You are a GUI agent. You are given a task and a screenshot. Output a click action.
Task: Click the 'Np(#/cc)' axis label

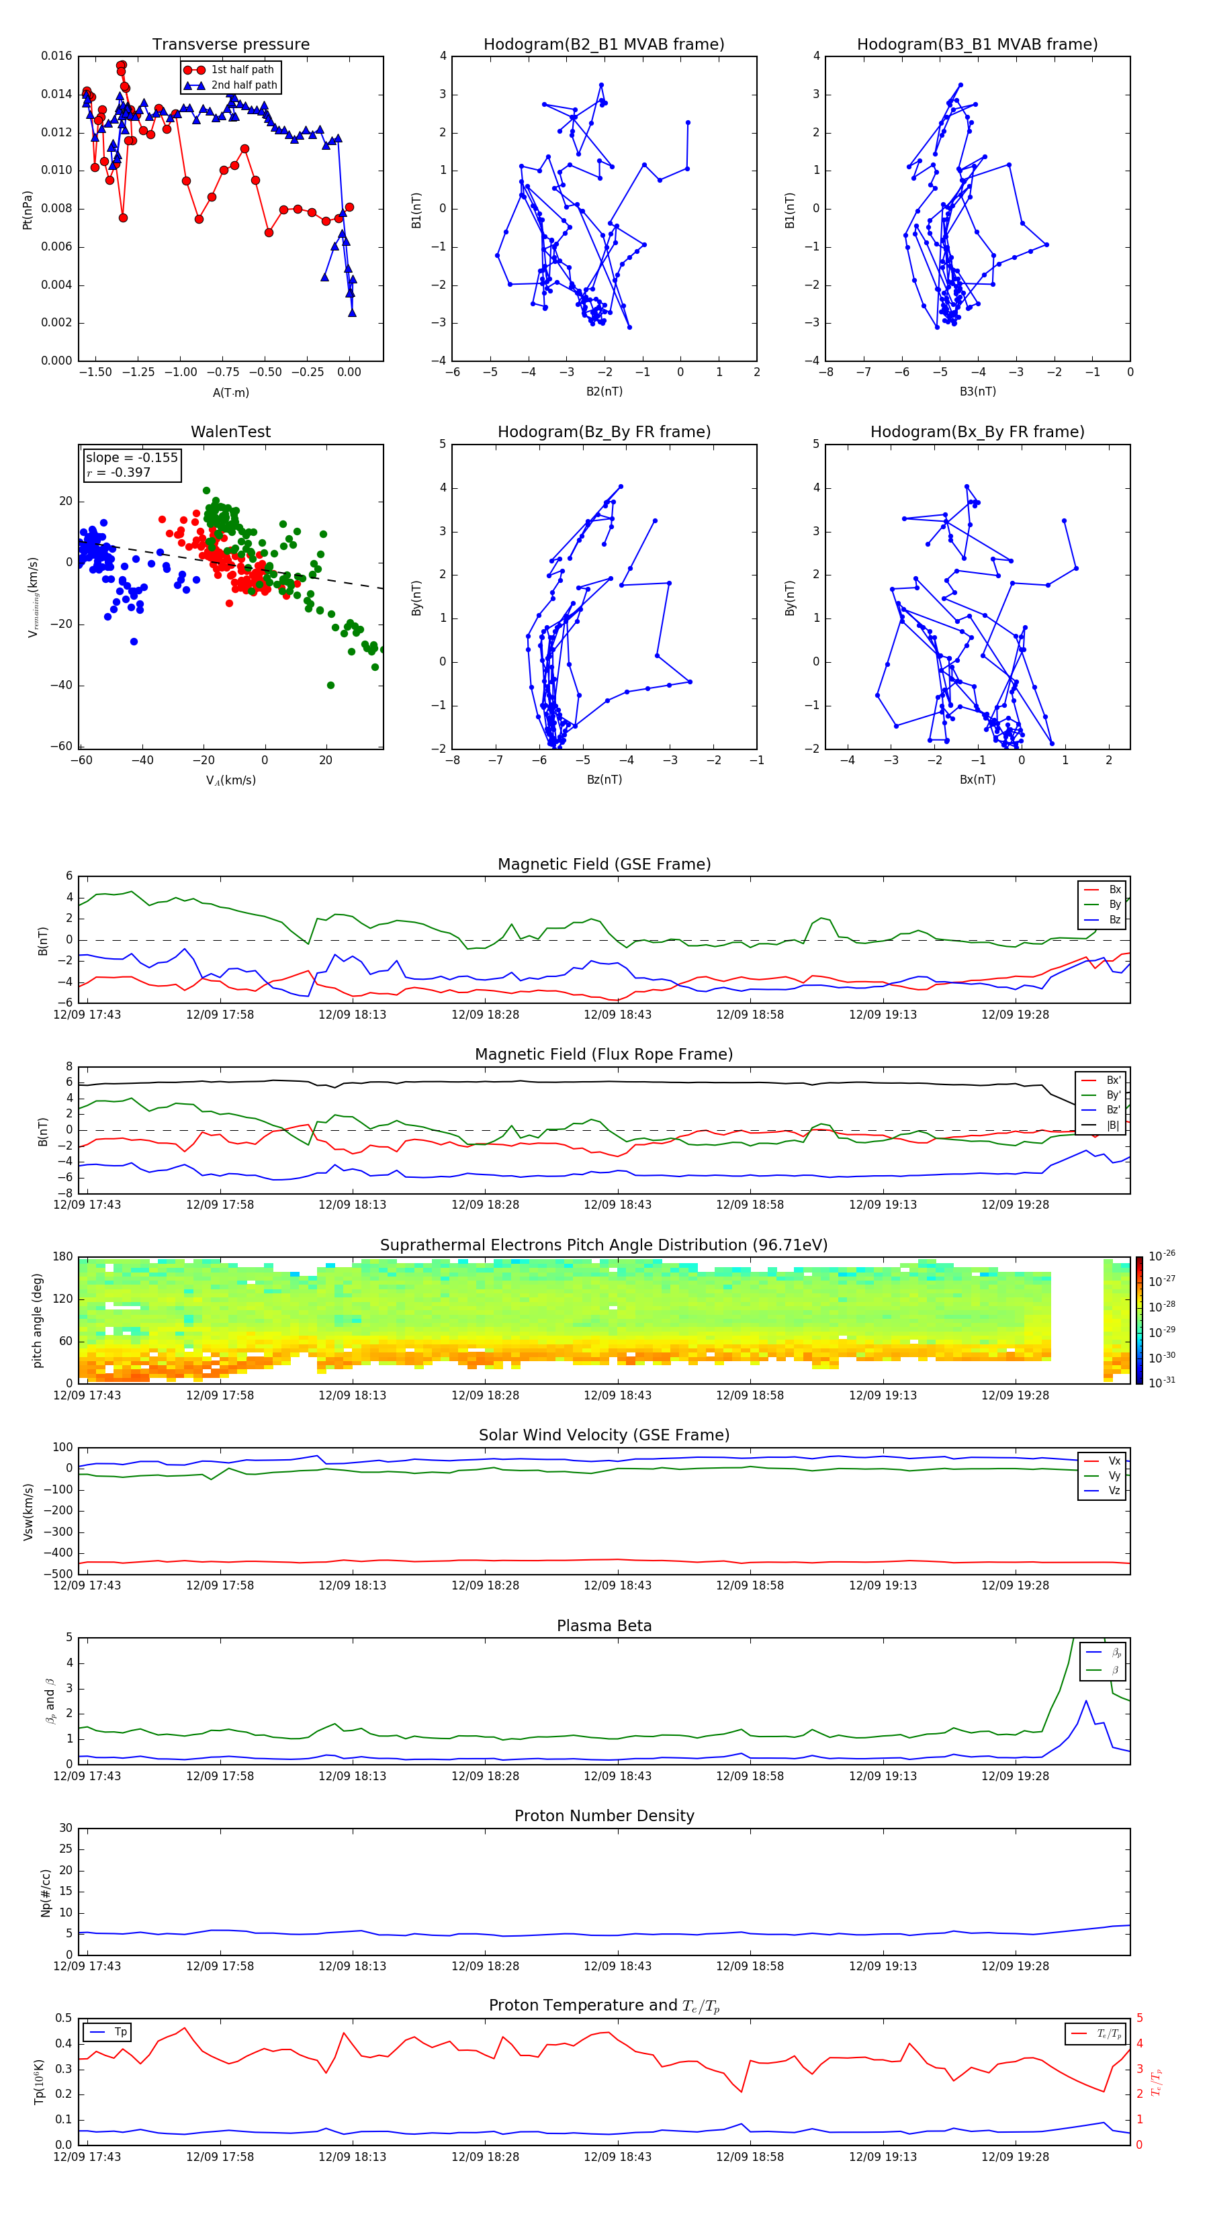pyautogui.click(x=46, y=1892)
